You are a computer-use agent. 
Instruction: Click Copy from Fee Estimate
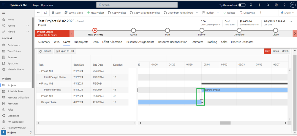tap(178, 13)
